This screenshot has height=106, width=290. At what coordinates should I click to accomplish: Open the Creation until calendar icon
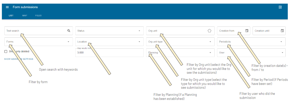click(282, 31)
